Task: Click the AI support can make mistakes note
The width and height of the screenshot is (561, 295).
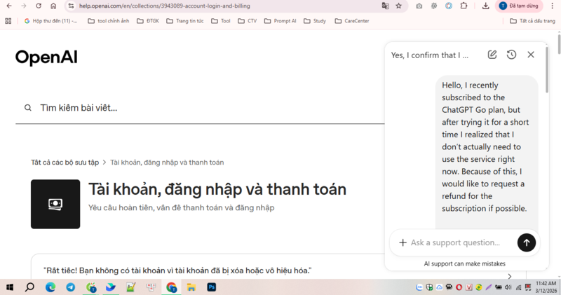Action: (x=464, y=263)
